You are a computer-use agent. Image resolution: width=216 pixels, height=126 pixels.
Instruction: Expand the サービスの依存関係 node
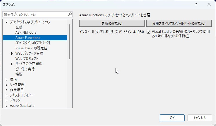click(x=12, y=64)
